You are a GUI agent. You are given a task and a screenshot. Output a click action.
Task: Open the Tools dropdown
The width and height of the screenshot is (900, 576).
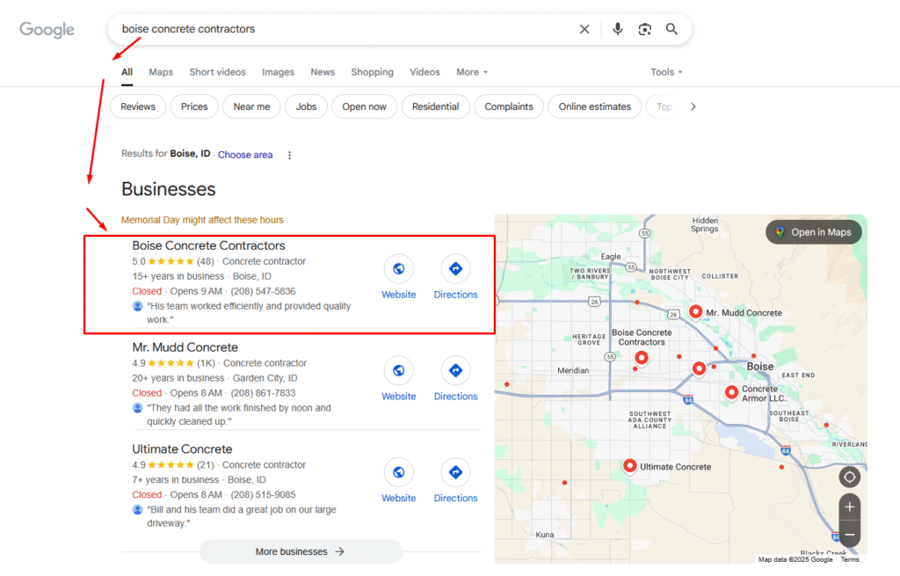tap(666, 72)
